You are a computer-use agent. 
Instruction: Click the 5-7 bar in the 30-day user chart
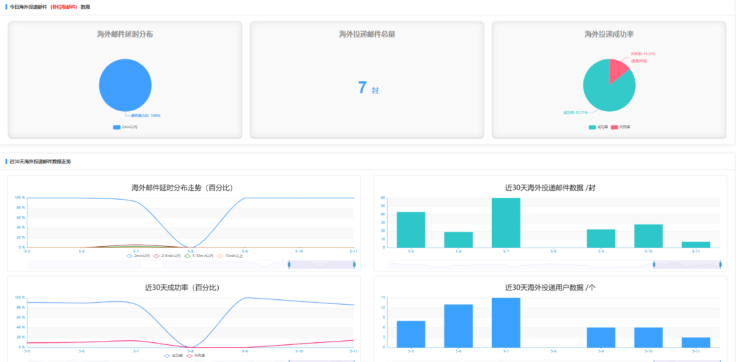pos(506,322)
